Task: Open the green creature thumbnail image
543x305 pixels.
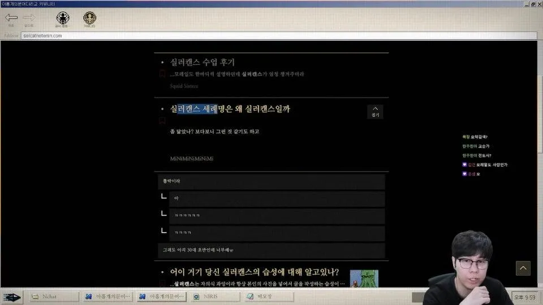Action: [x=364, y=278]
